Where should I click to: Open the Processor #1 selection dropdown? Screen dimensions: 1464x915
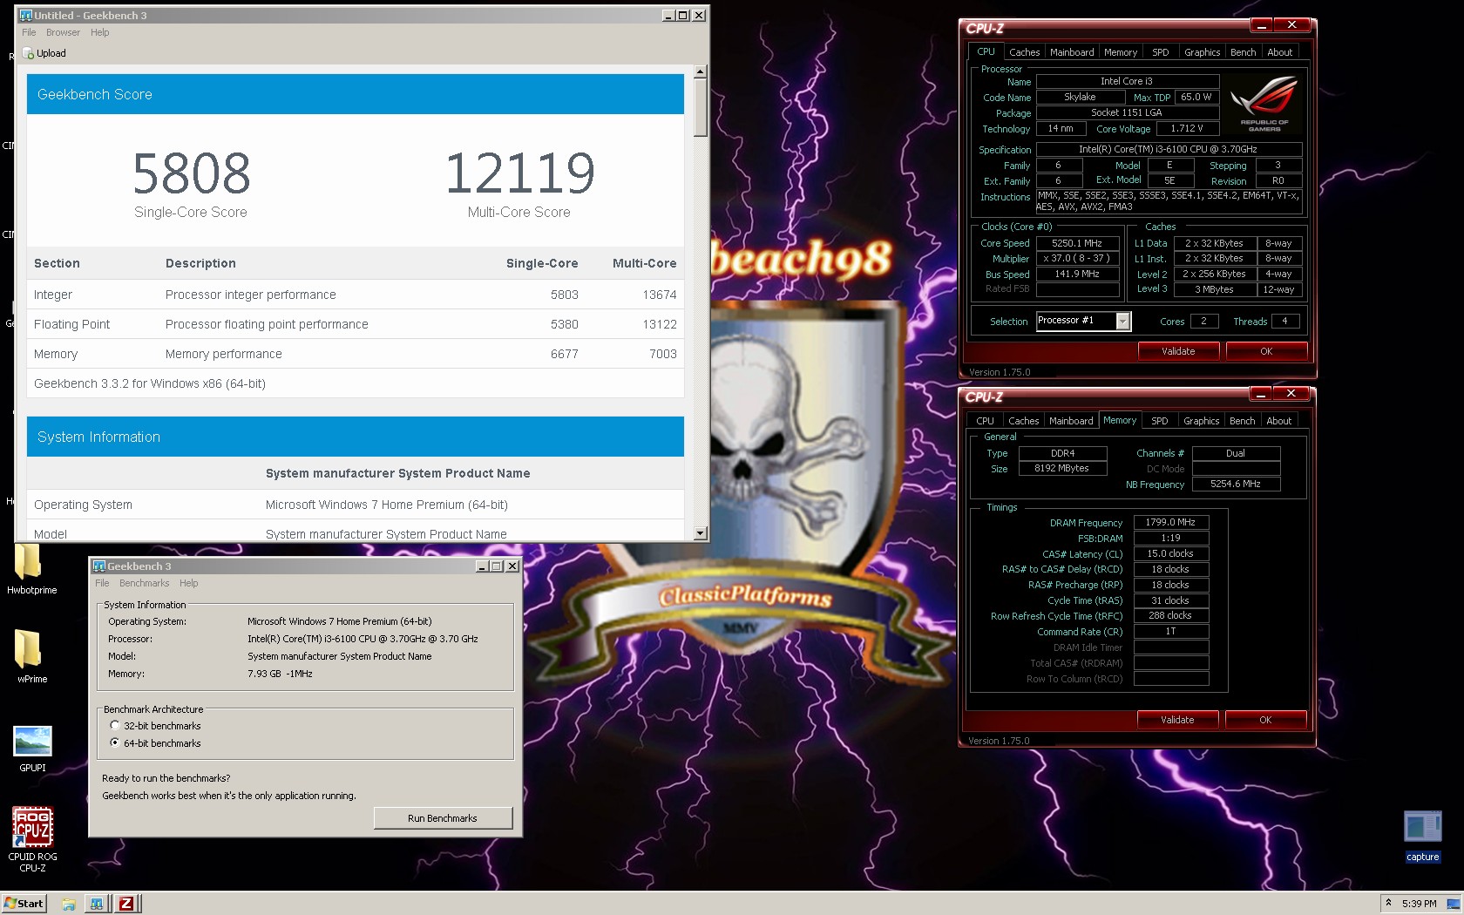[x=1122, y=322]
